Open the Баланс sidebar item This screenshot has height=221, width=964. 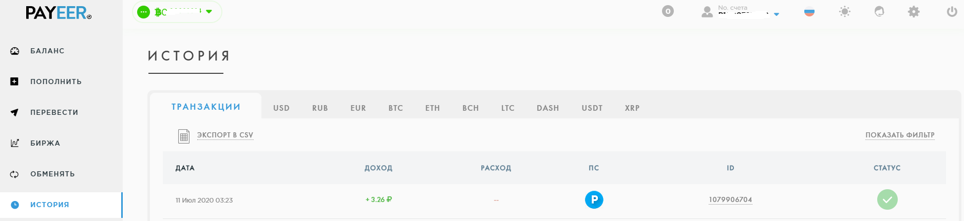click(47, 51)
